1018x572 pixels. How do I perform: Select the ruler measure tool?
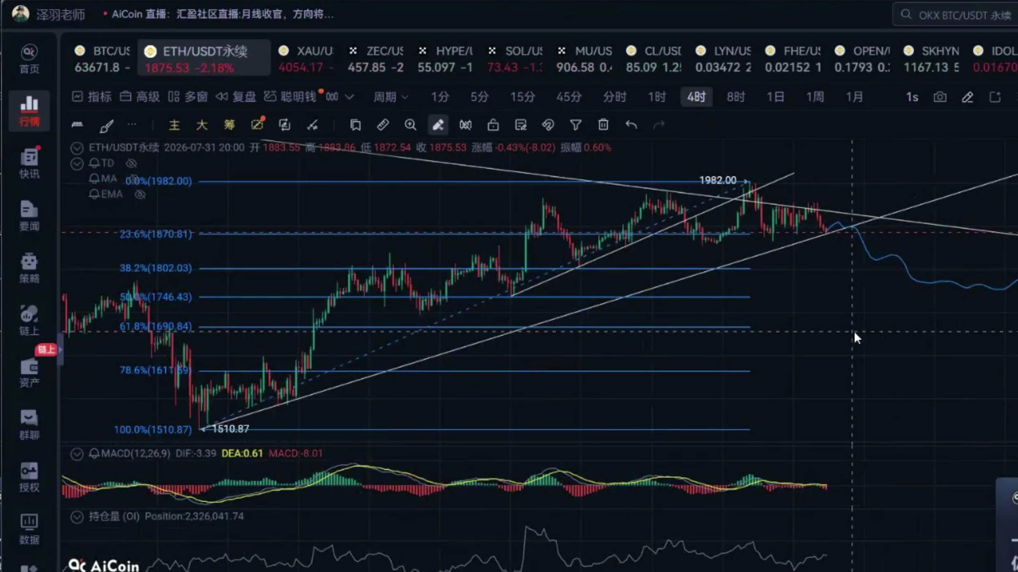pos(383,124)
